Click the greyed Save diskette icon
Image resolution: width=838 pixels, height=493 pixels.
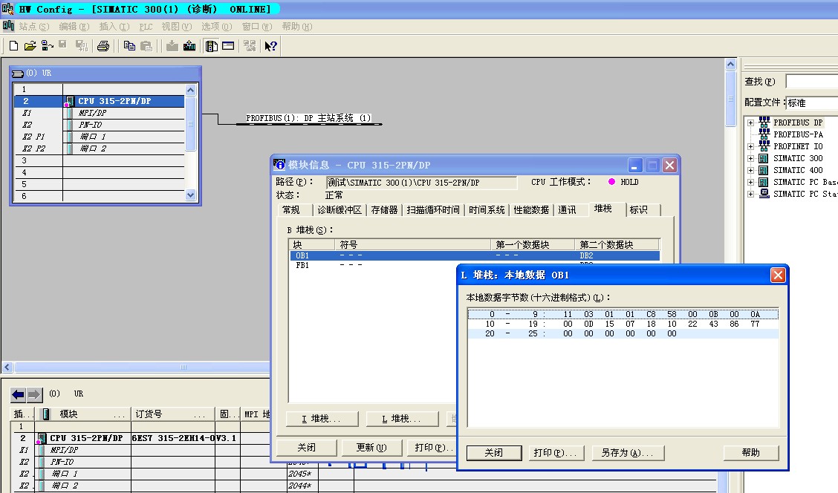pos(63,45)
